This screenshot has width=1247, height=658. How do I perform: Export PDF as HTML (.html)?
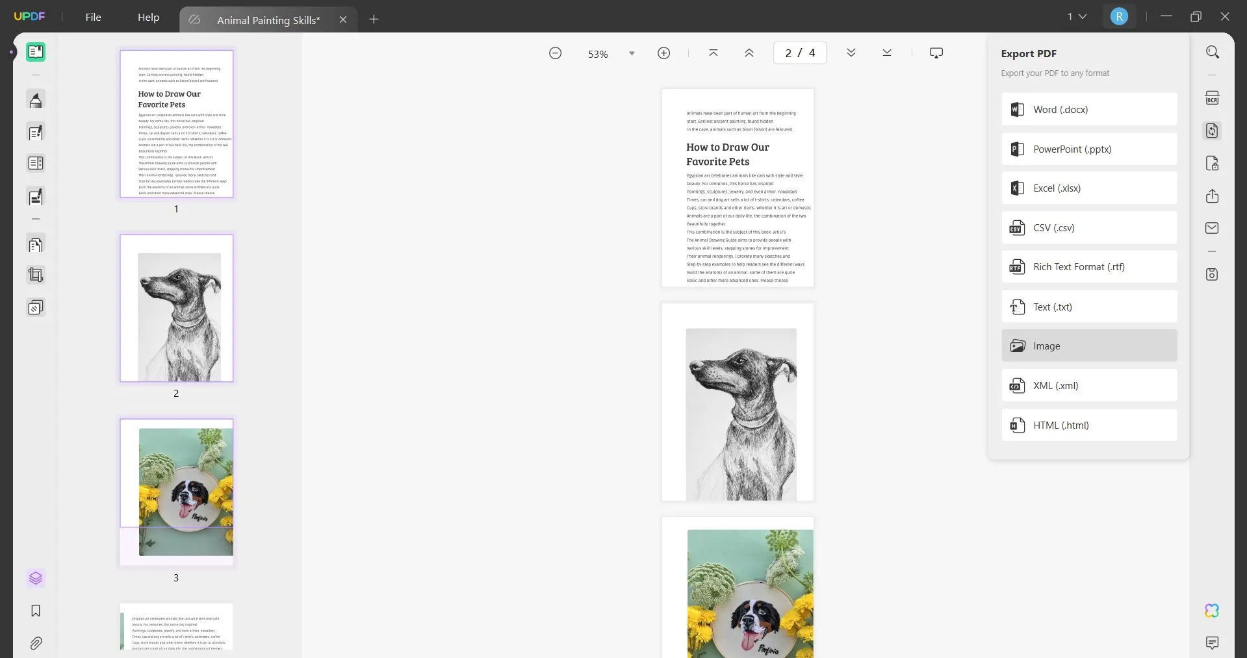(x=1089, y=425)
